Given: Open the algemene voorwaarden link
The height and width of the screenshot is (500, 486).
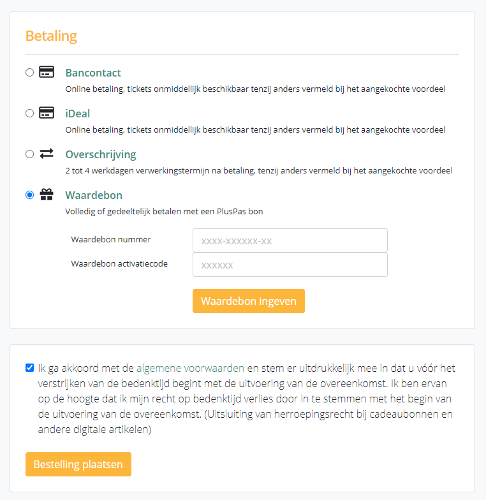Looking at the screenshot, I should (x=190, y=368).
